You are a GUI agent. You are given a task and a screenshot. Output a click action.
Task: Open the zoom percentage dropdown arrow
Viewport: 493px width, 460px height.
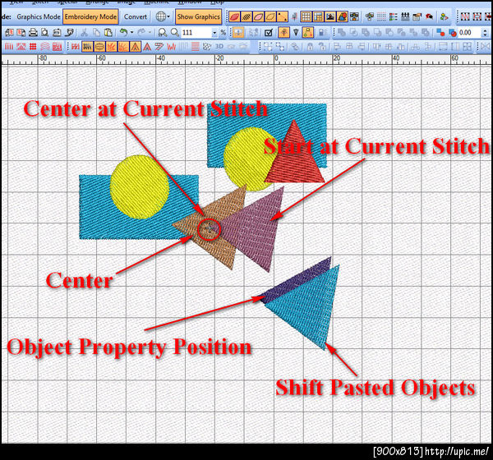coord(214,32)
